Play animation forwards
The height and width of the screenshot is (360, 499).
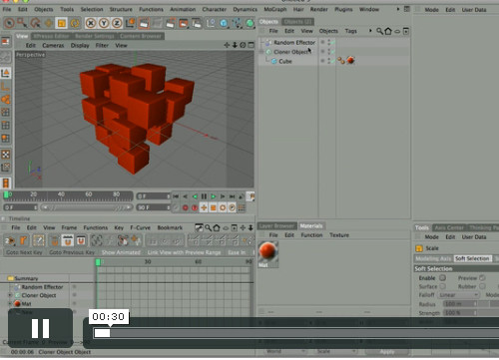point(214,196)
